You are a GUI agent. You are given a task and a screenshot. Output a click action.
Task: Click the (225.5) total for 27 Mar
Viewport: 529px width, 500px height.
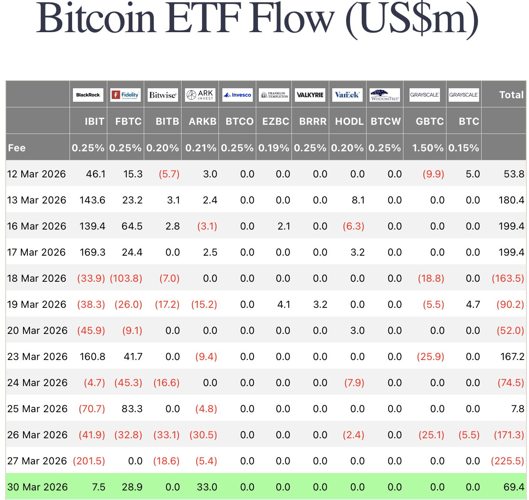[507, 461]
